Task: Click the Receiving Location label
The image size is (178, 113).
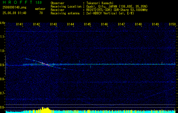Action: [x=66, y=6]
